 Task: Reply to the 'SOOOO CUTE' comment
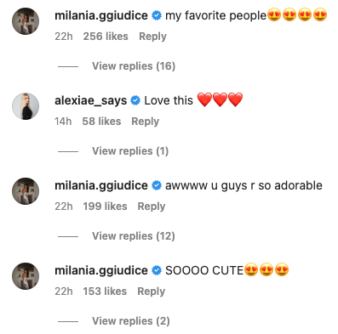pos(152,292)
